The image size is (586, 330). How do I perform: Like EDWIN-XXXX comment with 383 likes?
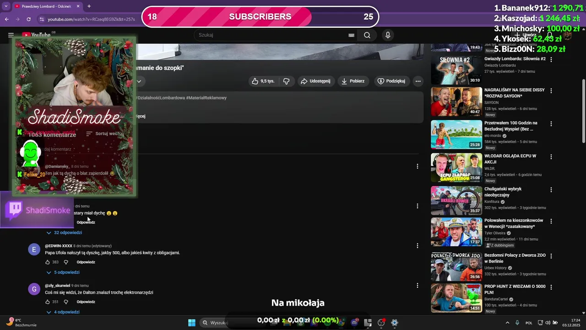coord(48,262)
